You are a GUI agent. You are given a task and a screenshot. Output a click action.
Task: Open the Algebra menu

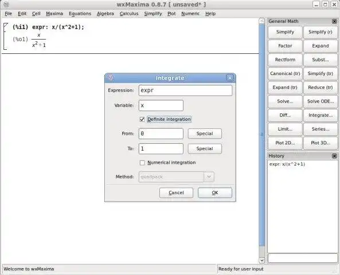point(105,14)
